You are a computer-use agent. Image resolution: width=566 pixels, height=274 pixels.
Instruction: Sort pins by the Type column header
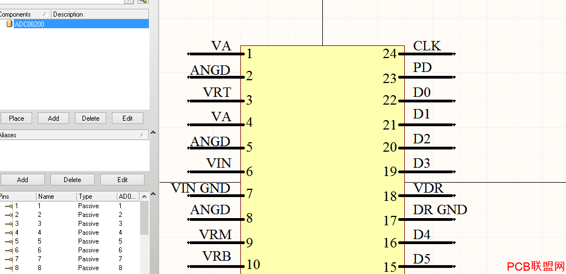[x=97, y=197]
